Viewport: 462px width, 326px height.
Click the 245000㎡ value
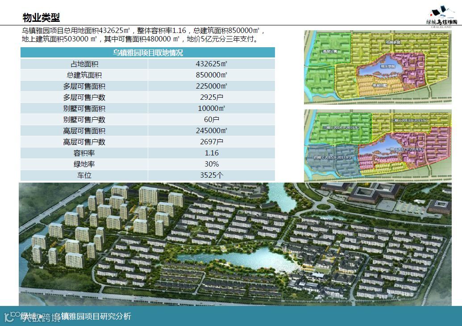tap(212, 131)
